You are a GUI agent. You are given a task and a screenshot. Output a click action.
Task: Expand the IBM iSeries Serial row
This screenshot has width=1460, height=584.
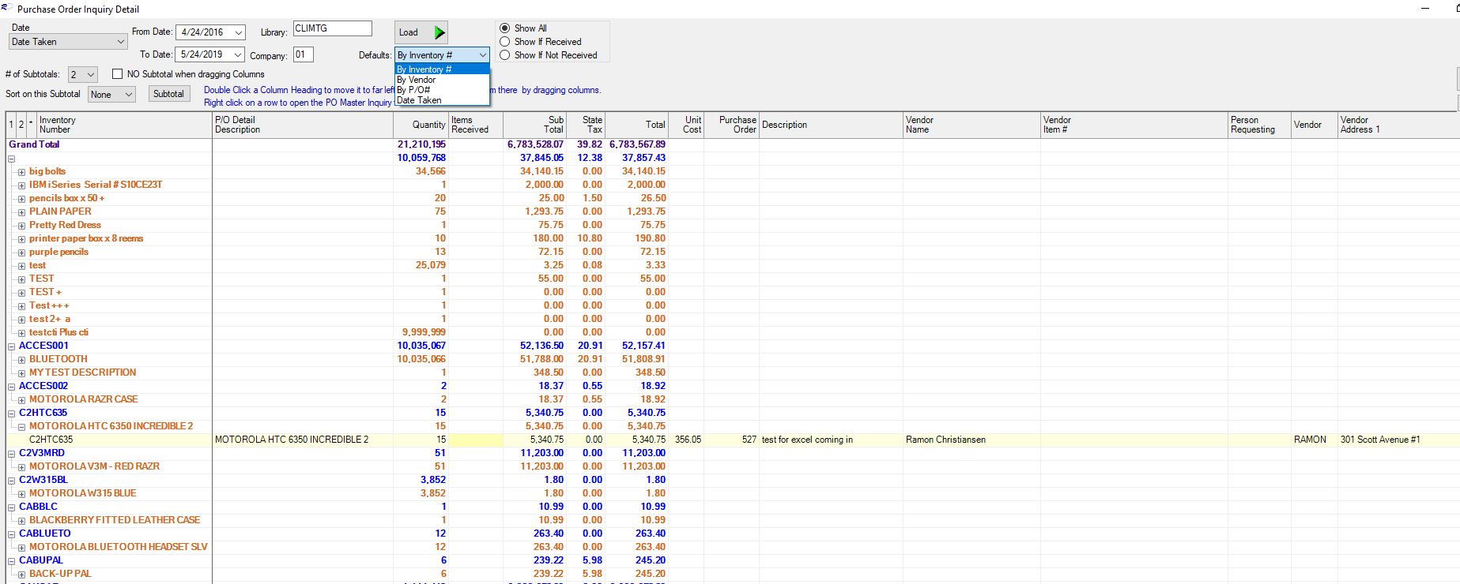click(22, 185)
